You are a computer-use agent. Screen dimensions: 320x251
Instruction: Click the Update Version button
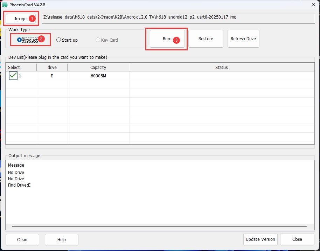260,239
